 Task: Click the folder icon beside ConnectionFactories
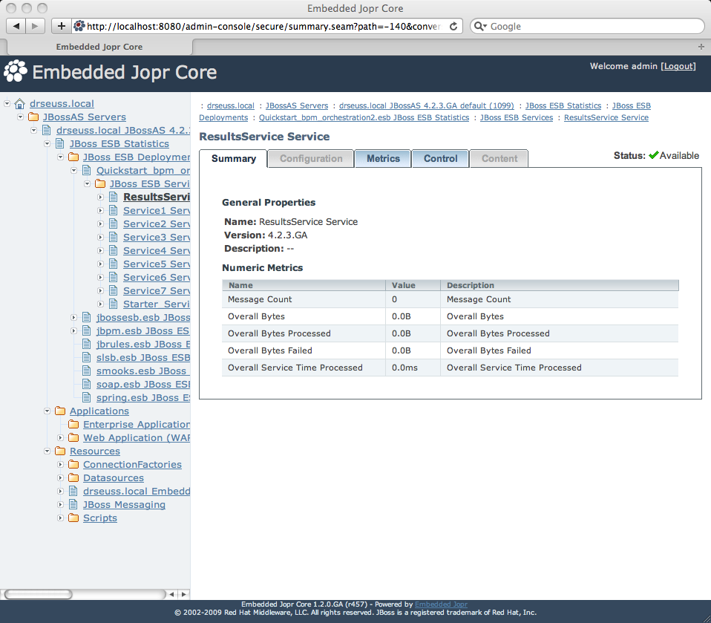pos(73,465)
